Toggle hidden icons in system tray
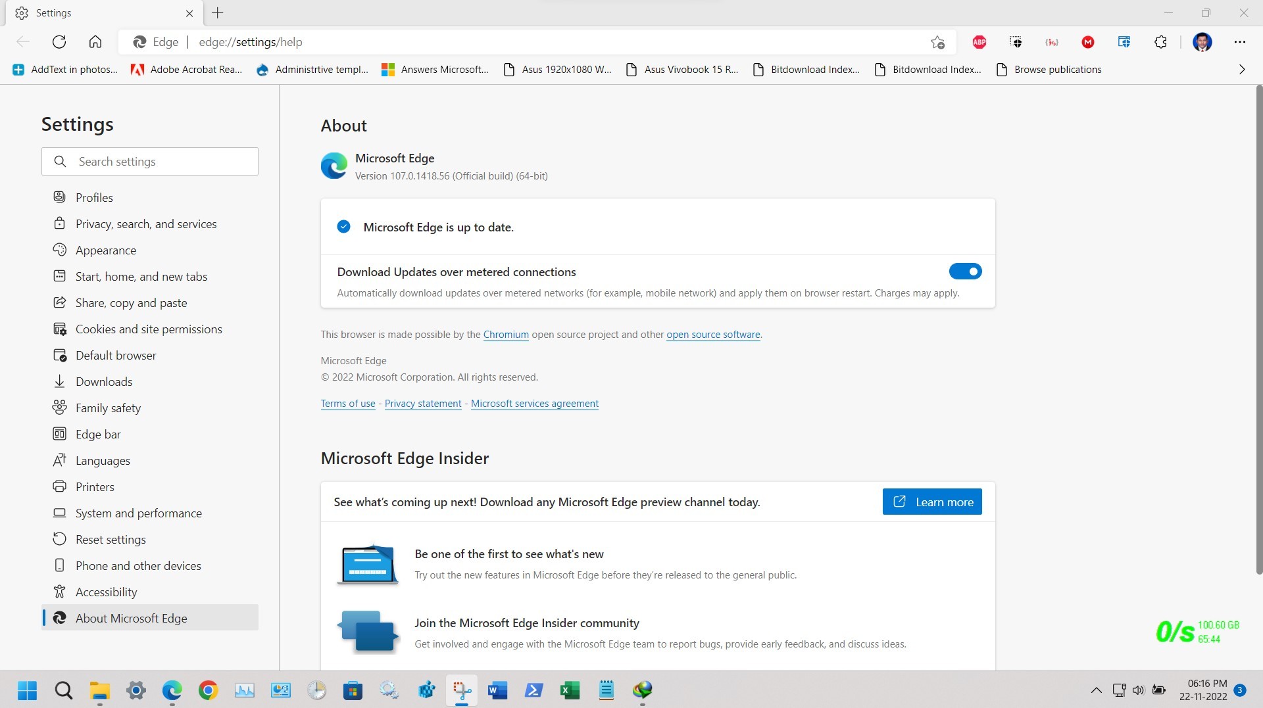Viewport: 1263px width, 708px height. coord(1097,690)
